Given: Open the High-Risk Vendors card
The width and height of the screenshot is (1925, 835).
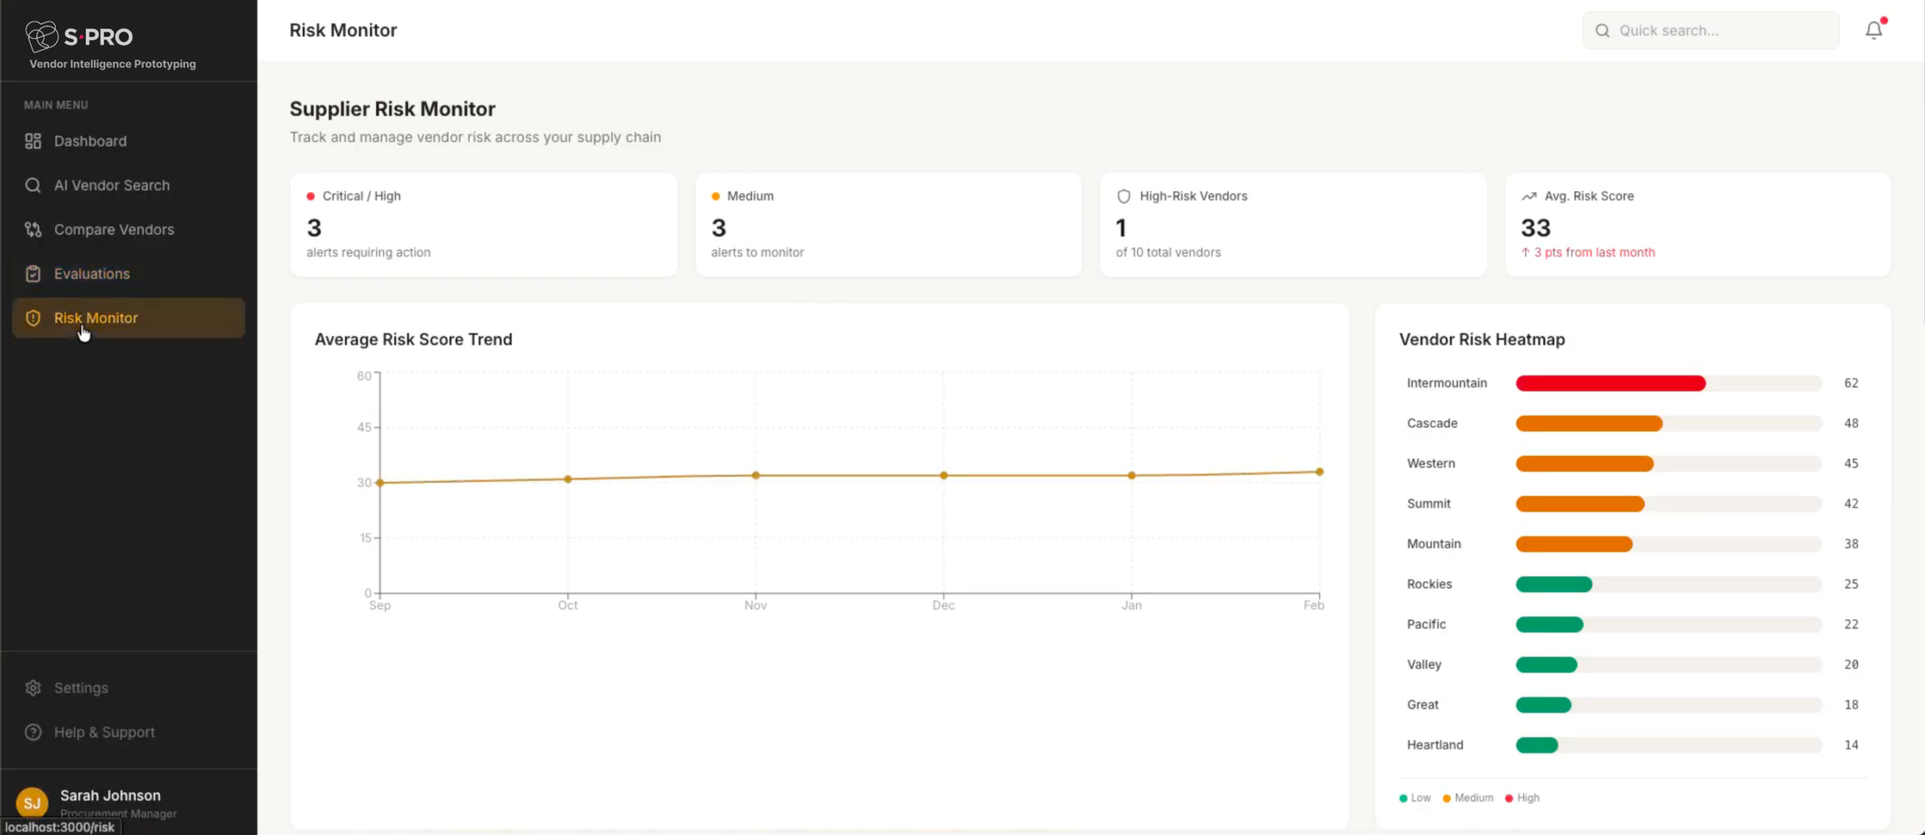Looking at the screenshot, I should coord(1293,225).
